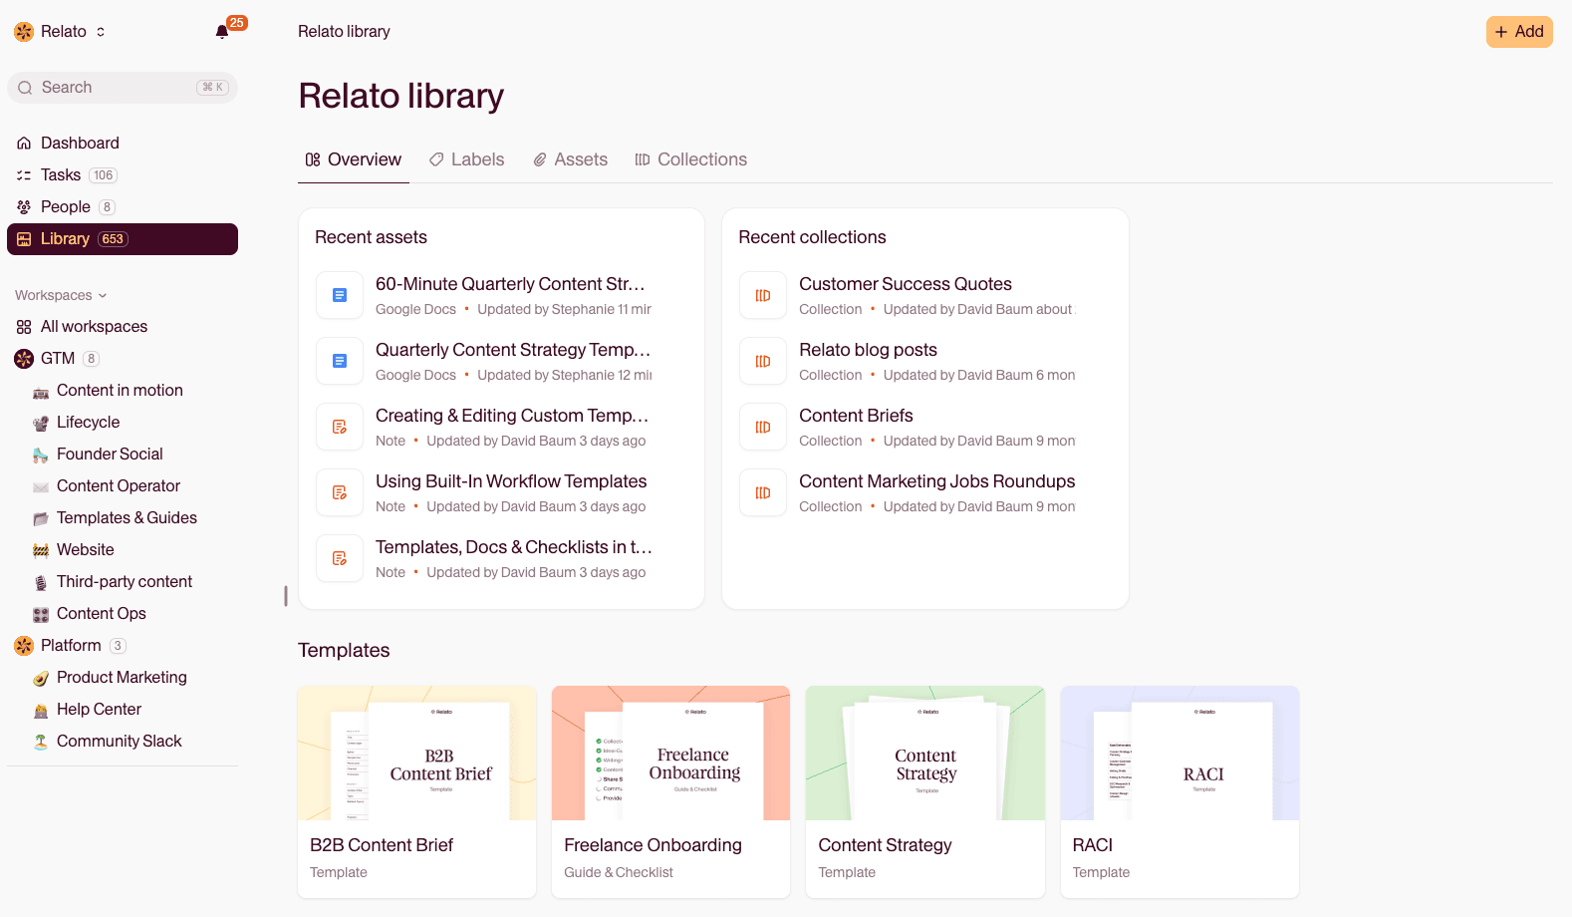
Task: Switch to the Collections tab
Action: [x=690, y=159]
